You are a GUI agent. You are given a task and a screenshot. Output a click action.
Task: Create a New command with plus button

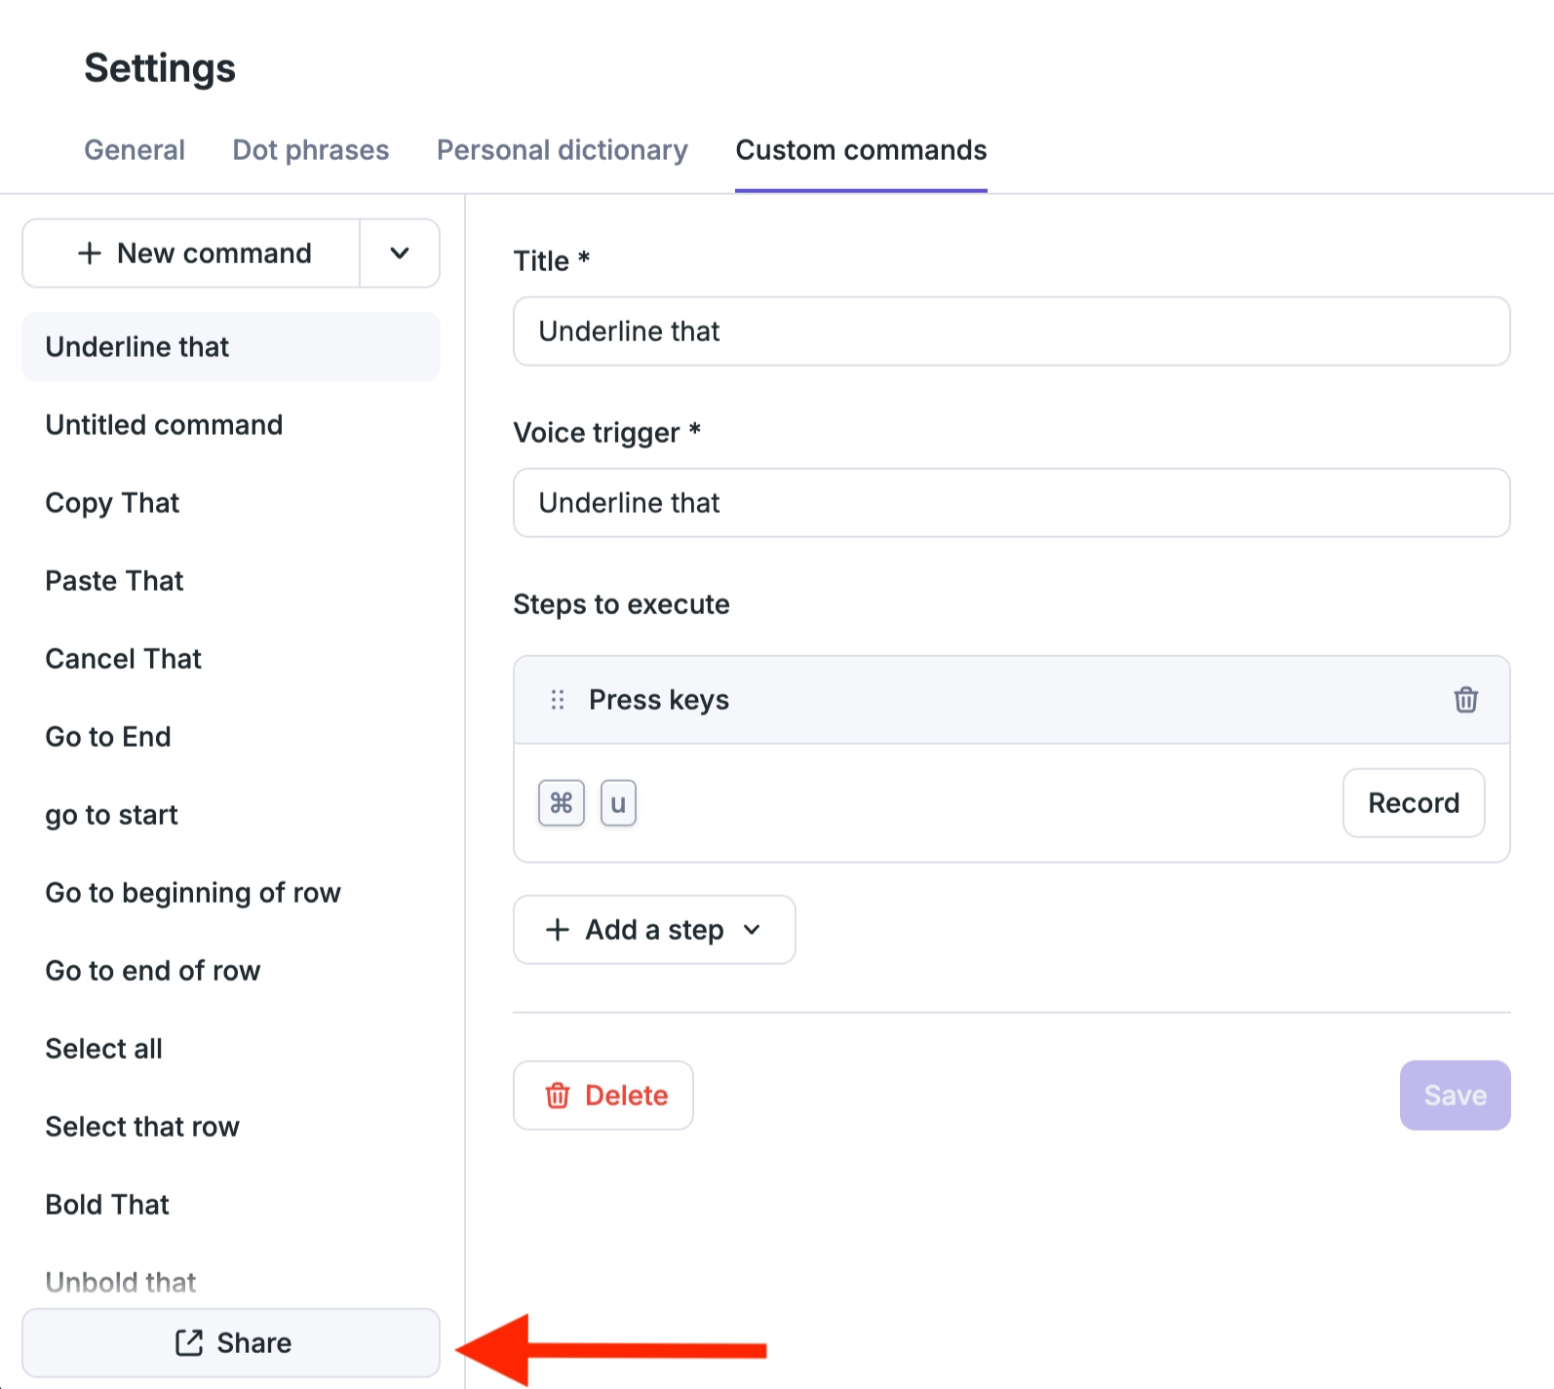192,253
